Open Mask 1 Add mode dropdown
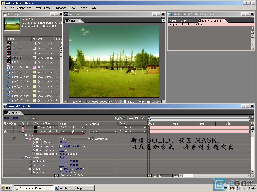Image resolution: width=257 pixels, height=192 pixels. point(75,139)
